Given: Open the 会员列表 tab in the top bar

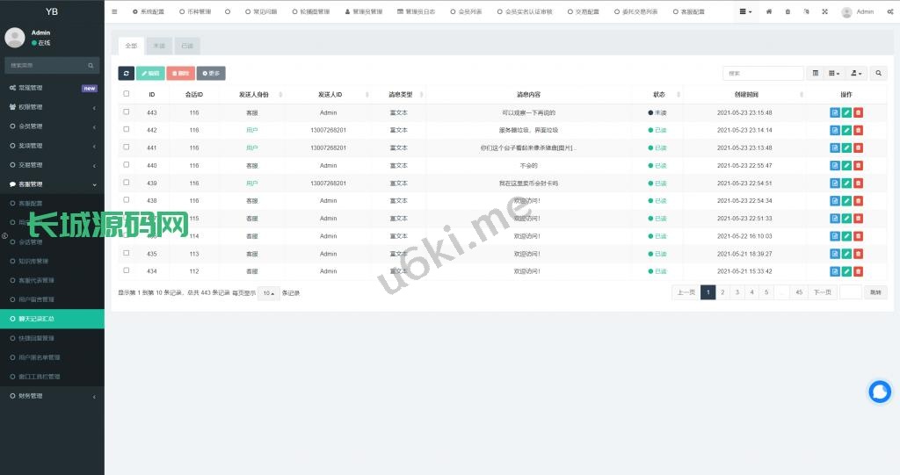Looking at the screenshot, I should click(x=466, y=12).
